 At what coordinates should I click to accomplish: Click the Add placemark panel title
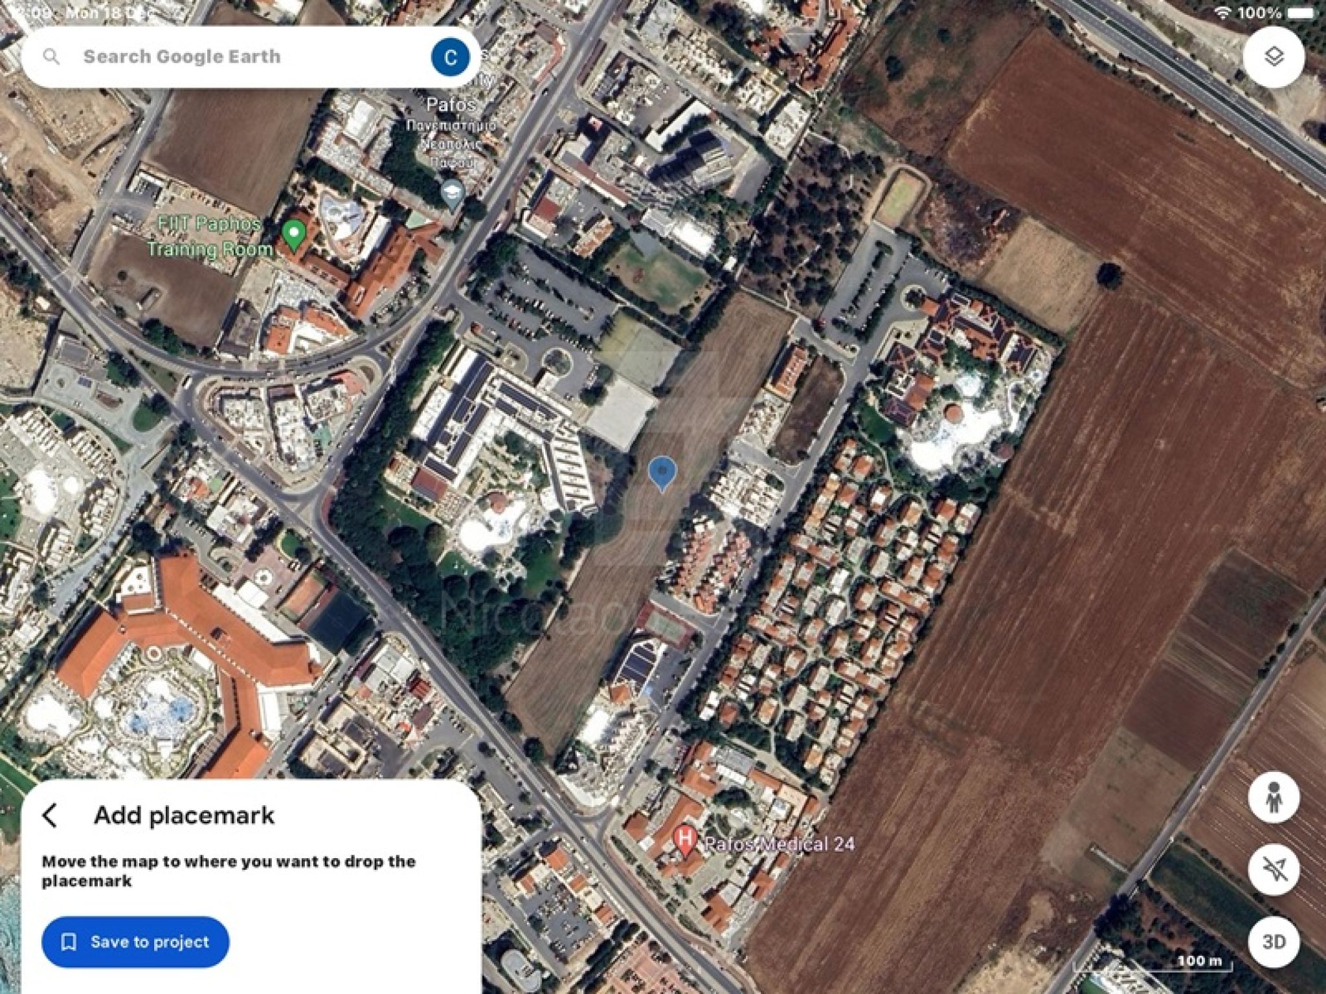pyautogui.click(x=185, y=815)
